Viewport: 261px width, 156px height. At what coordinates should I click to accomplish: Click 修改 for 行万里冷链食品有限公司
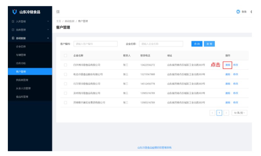point(236,84)
